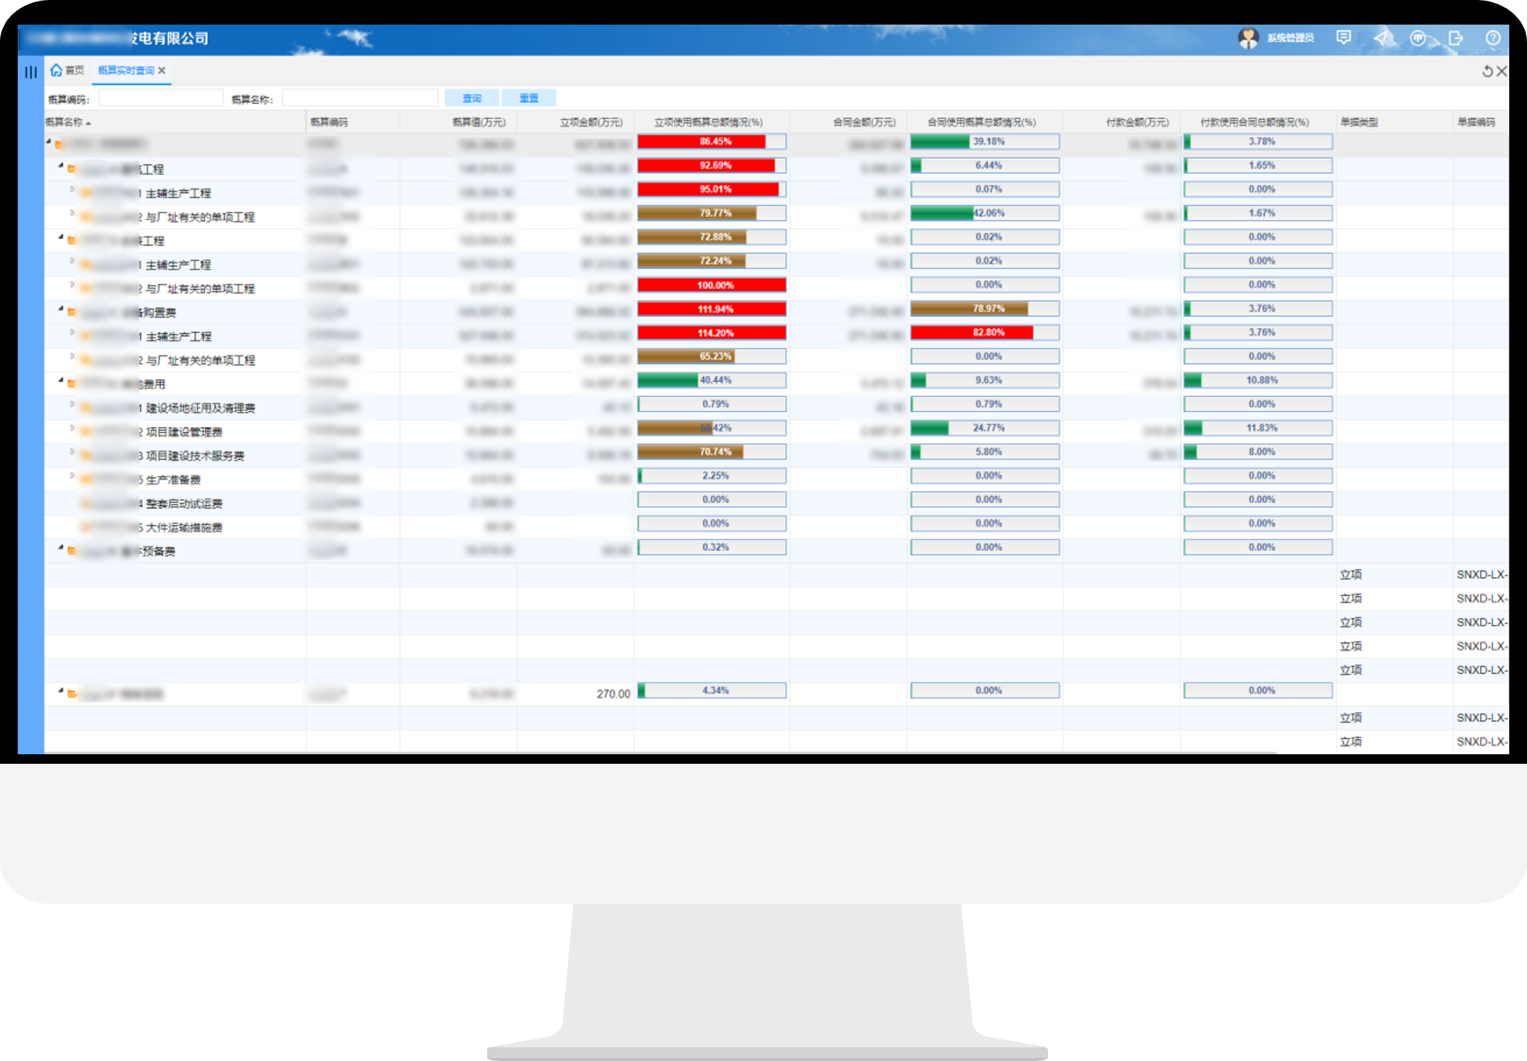Image resolution: width=1527 pixels, height=1061 pixels.
Task: Expand the 生产准备费 tree row
Action: click(x=72, y=476)
